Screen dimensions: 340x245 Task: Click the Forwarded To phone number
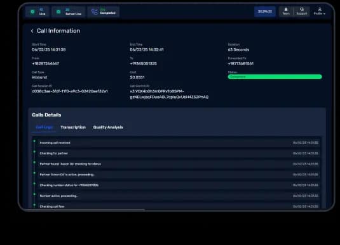(241, 63)
